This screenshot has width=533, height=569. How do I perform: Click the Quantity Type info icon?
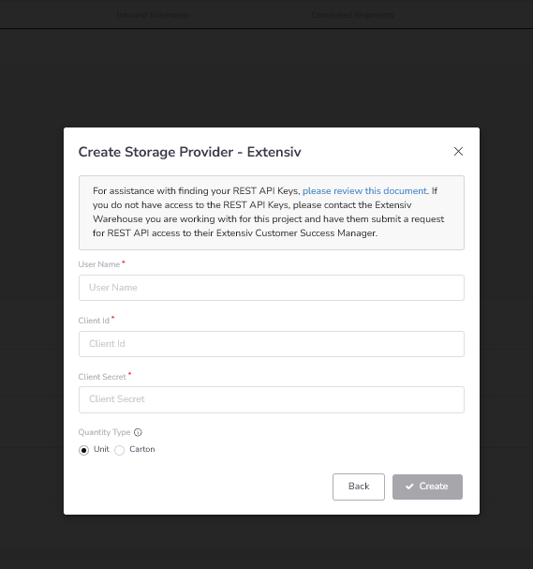[x=138, y=432]
